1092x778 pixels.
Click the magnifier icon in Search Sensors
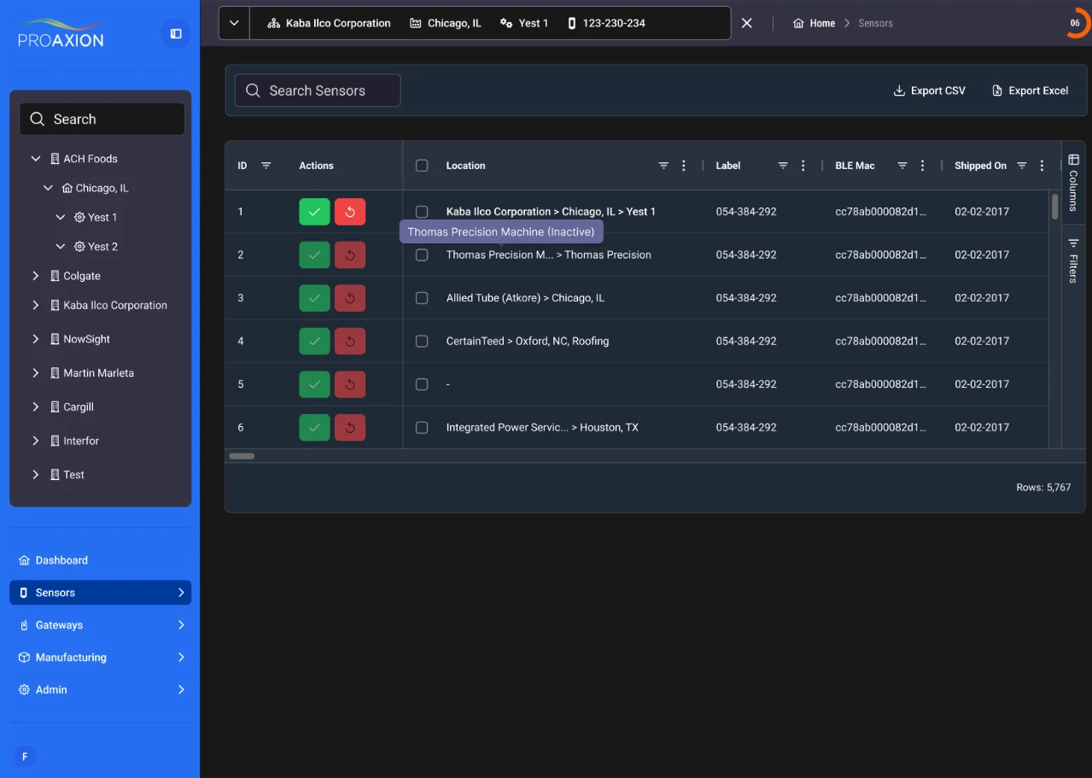(254, 91)
